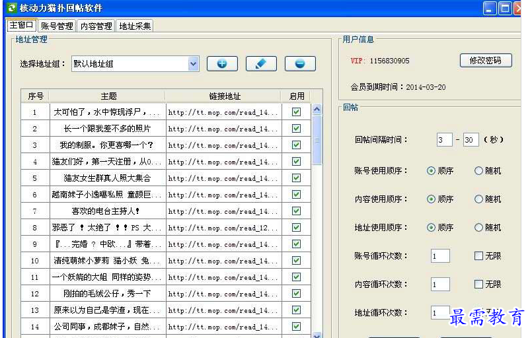Click the 内容循环次数 input field
The width and height of the screenshot is (530, 338).
[x=440, y=285]
